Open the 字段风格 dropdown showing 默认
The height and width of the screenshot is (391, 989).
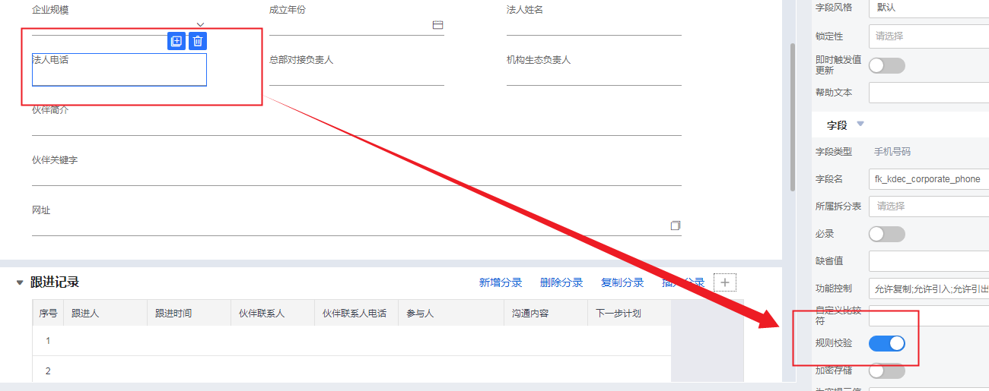coord(929,7)
